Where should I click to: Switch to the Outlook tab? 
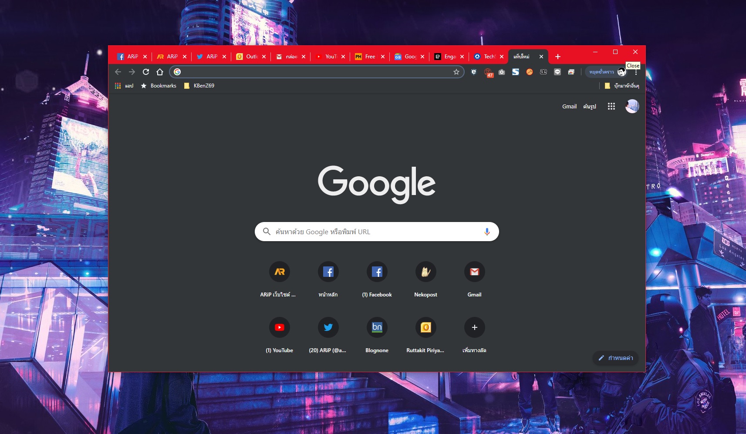pos(248,57)
